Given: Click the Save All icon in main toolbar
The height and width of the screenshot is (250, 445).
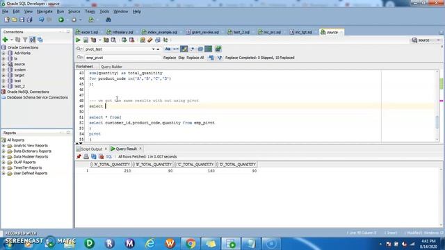Looking at the screenshot, I should tap(29, 20).
